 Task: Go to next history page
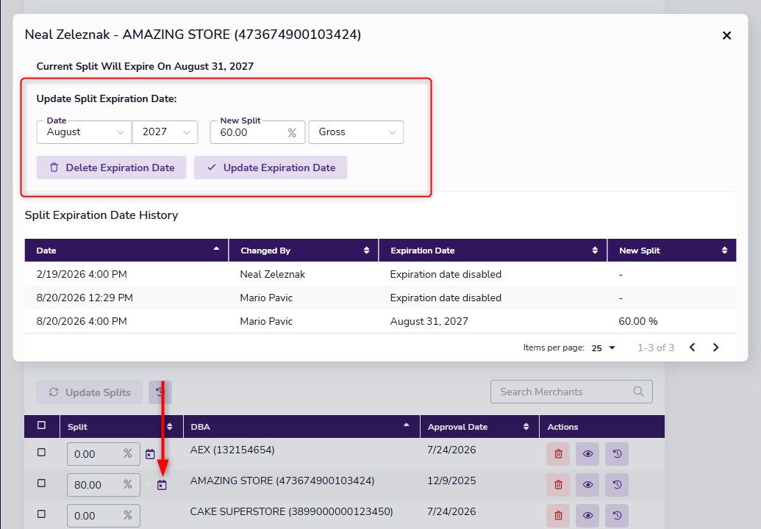click(716, 348)
